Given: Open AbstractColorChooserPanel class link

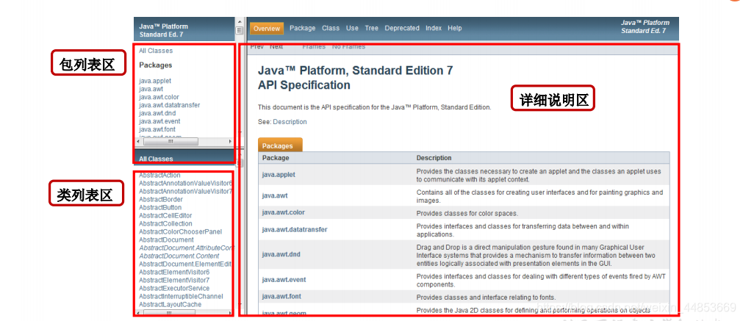Looking at the screenshot, I should 180,231.
